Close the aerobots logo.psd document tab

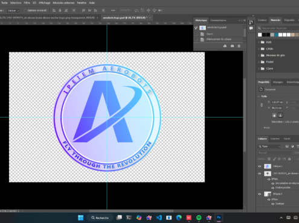(x=150, y=17)
